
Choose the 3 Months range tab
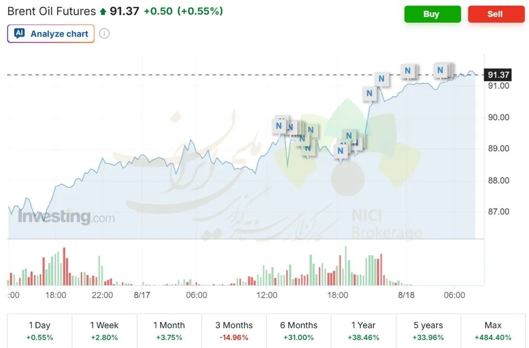pos(234,331)
